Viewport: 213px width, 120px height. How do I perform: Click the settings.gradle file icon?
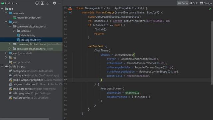(x=10, y=93)
